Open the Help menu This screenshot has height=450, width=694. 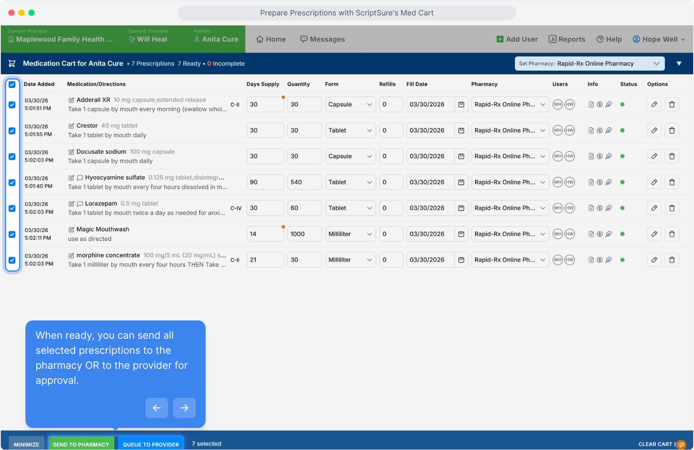point(609,39)
